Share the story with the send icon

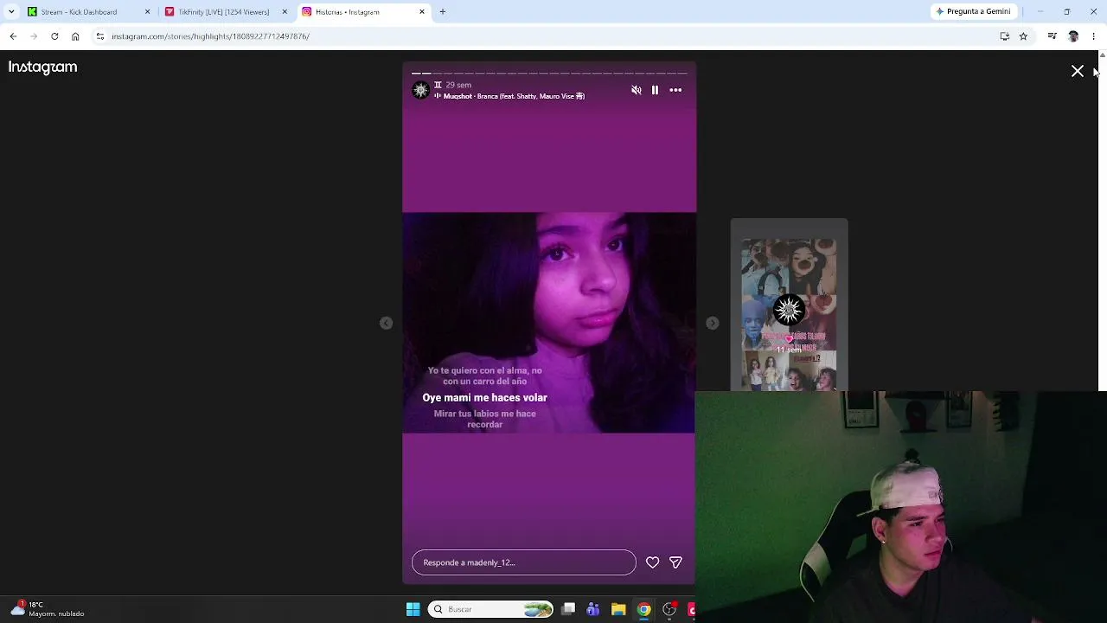pyautogui.click(x=675, y=562)
